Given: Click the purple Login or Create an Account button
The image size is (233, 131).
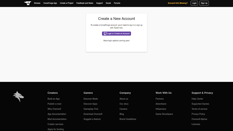Looking at the screenshot, I should point(116,34).
